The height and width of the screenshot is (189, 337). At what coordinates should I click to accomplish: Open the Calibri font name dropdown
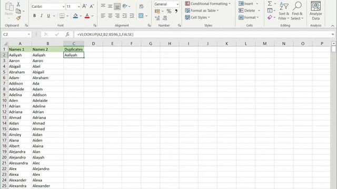[63, 7]
